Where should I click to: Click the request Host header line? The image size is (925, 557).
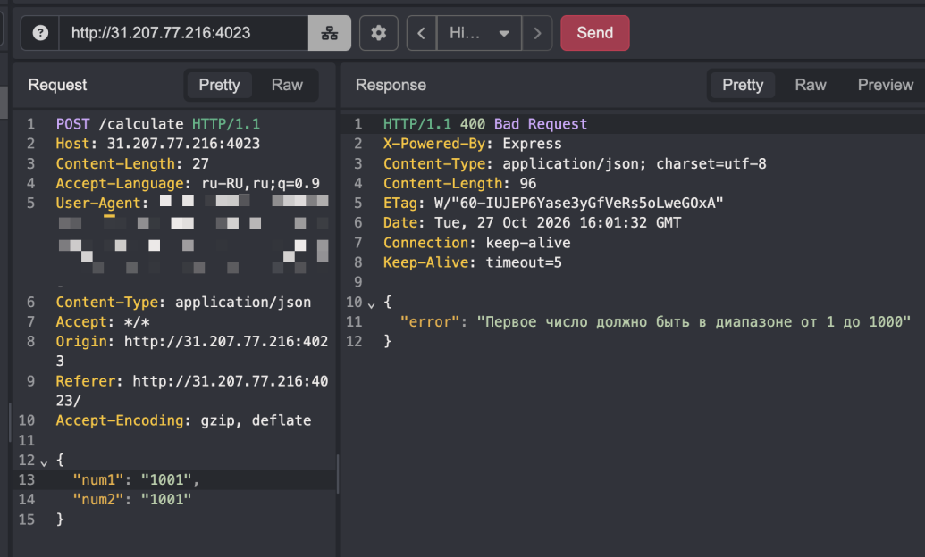point(158,144)
